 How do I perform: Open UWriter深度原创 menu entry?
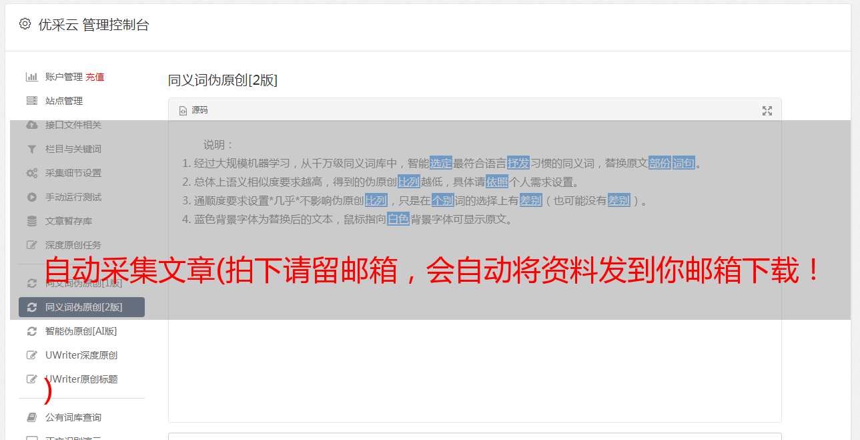coord(81,355)
